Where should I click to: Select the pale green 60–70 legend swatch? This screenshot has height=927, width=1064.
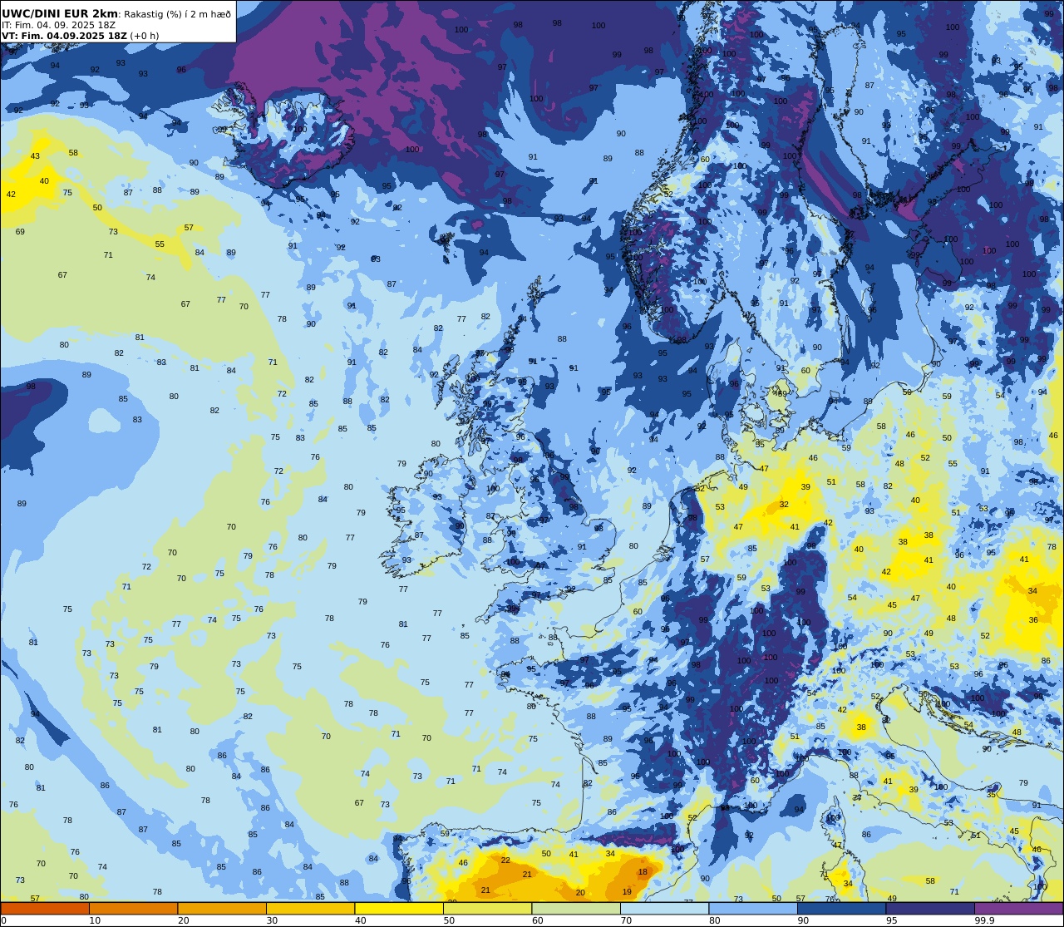coord(576,908)
